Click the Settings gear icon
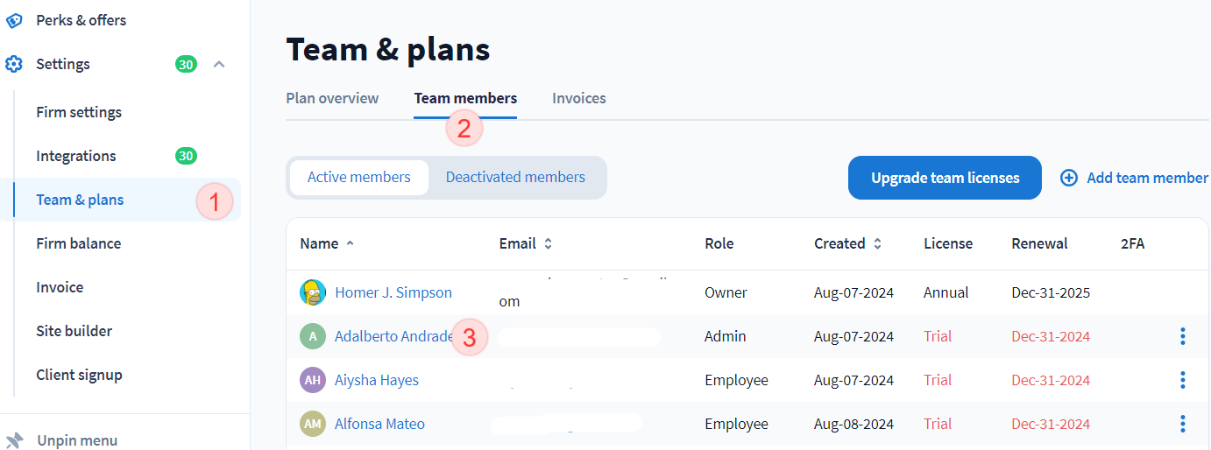This screenshot has height=450, width=1211. [x=14, y=64]
